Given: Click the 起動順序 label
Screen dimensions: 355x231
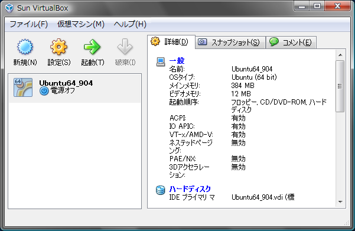Looking at the screenshot, I should 184,102.
